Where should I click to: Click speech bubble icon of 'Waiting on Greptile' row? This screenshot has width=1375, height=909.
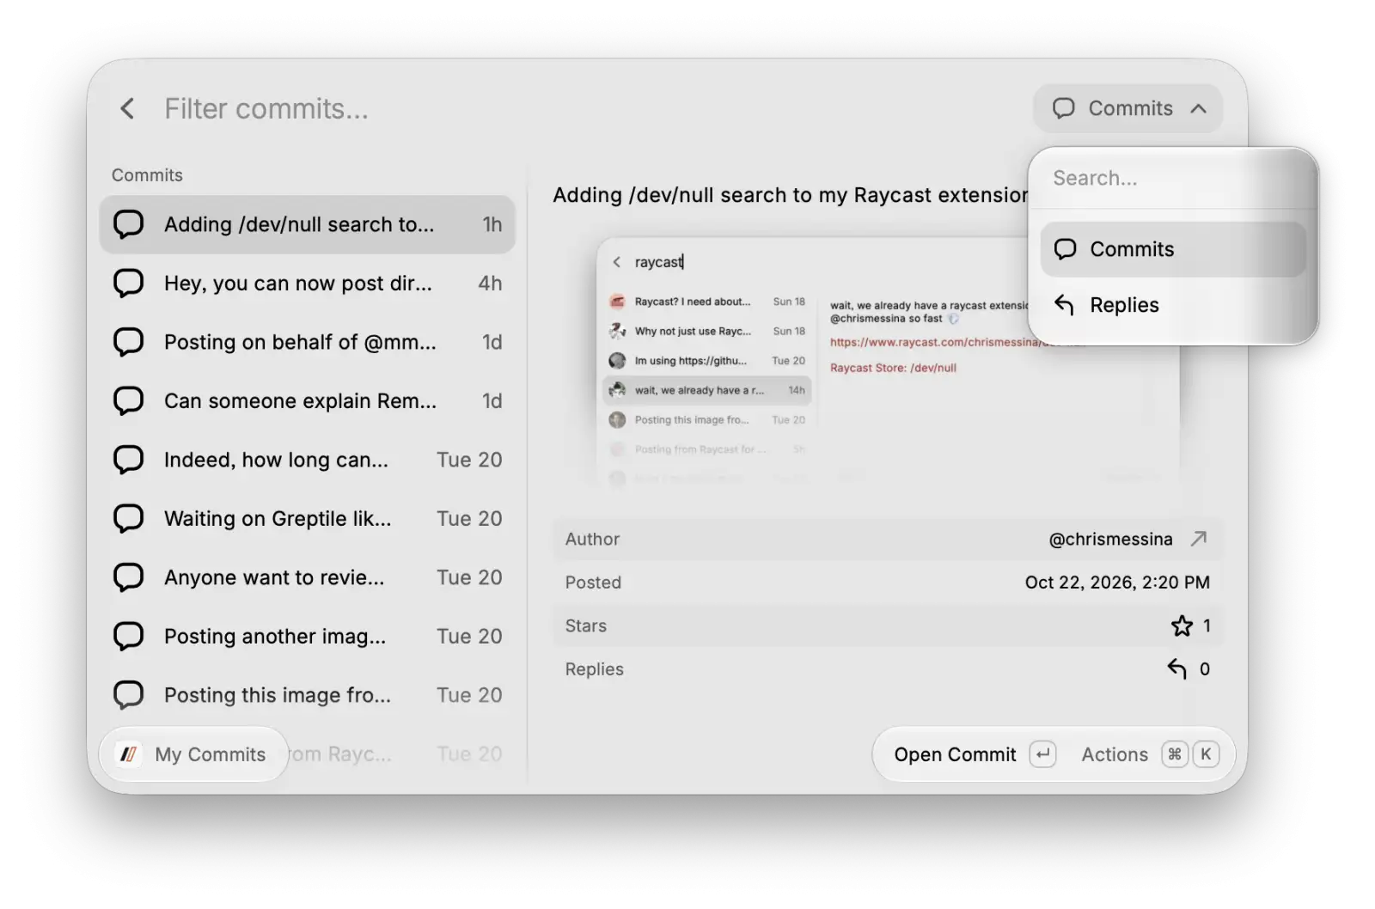point(129,519)
